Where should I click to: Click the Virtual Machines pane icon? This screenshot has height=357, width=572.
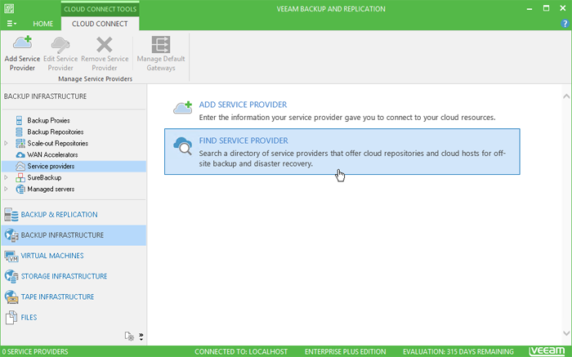coord(11,256)
